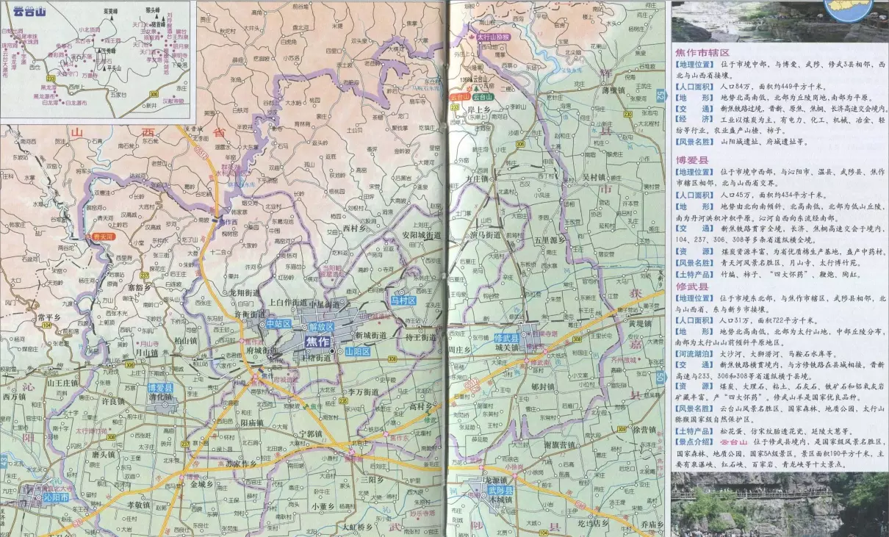The image size is (889, 537).
Task: Click the purple 太行山猕猴 reserve label
Action: [x=492, y=36]
